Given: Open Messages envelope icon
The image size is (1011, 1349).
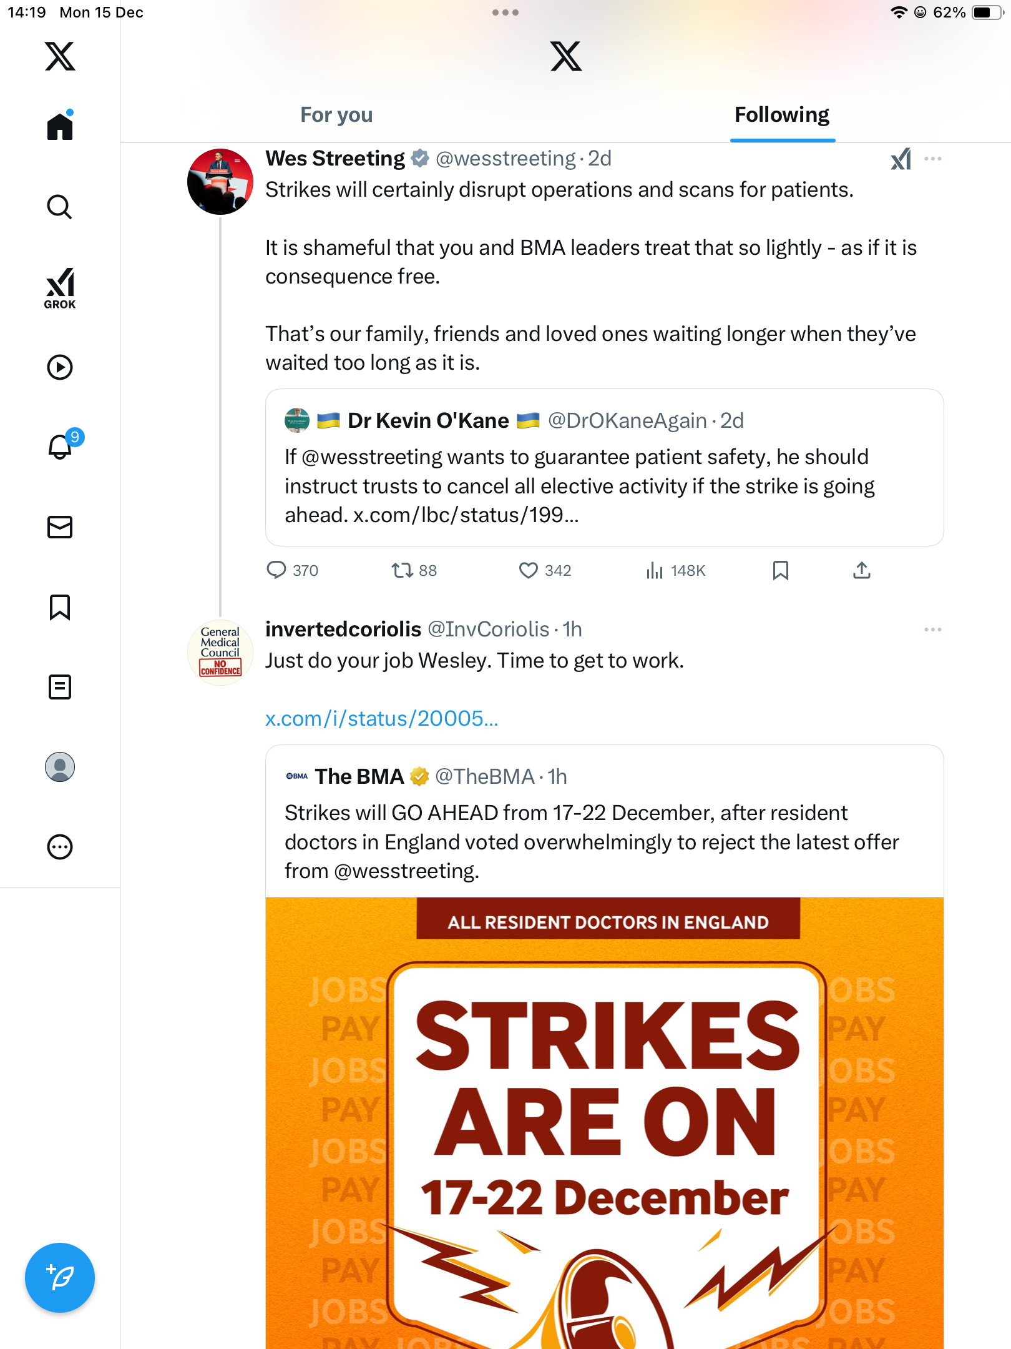Looking at the screenshot, I should pyautogui.click(x=60, y=527).
